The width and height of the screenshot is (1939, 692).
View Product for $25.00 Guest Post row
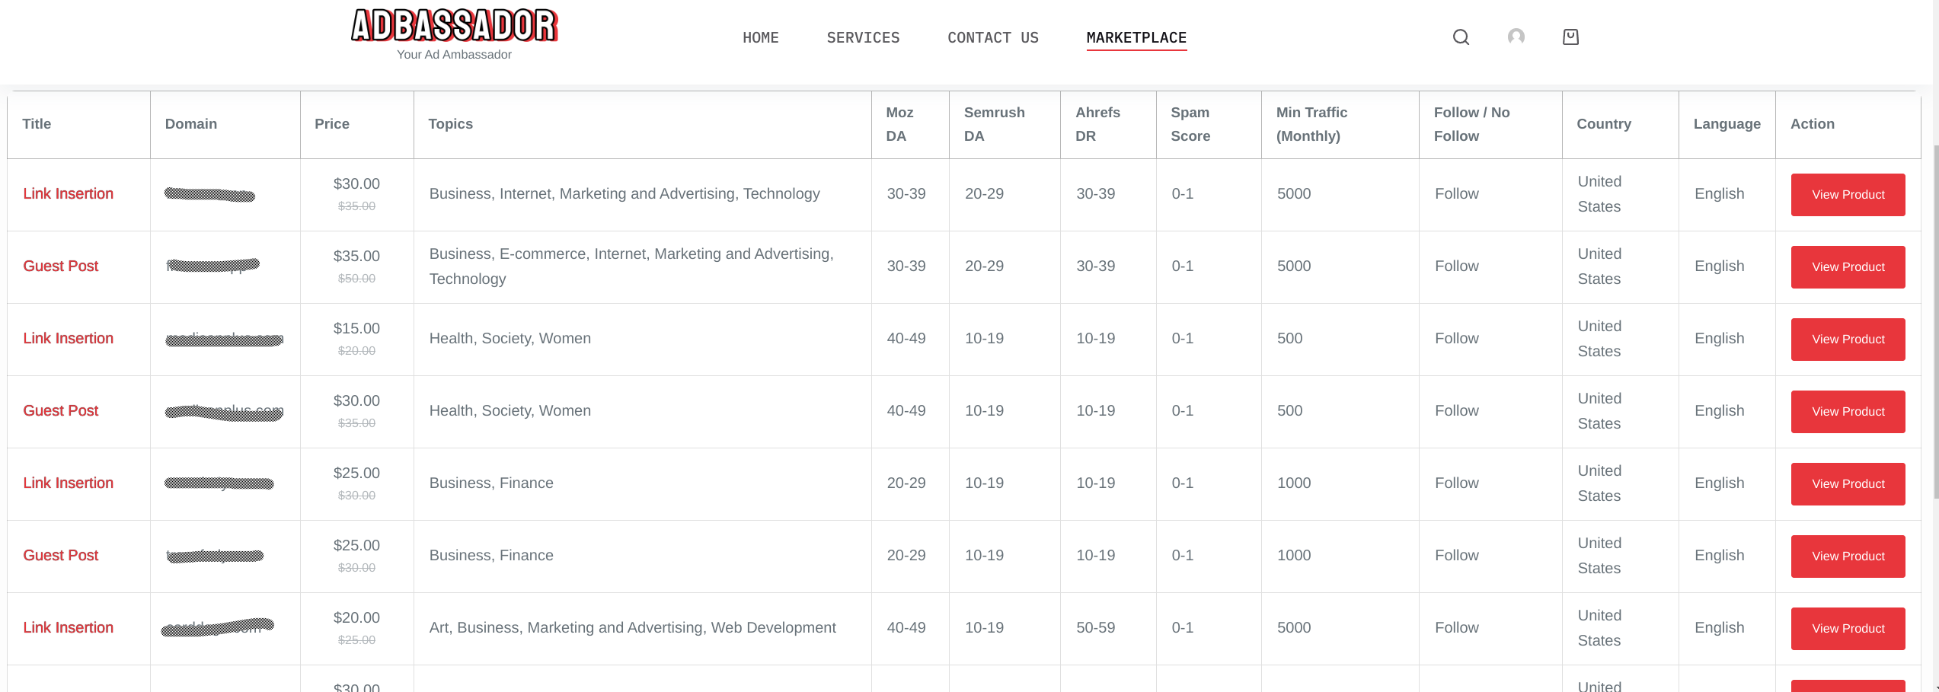[x=1848, y=556]
